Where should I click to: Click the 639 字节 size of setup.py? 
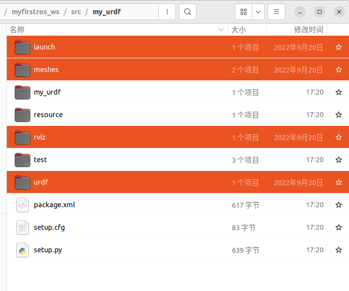click(x=246, y=250)
